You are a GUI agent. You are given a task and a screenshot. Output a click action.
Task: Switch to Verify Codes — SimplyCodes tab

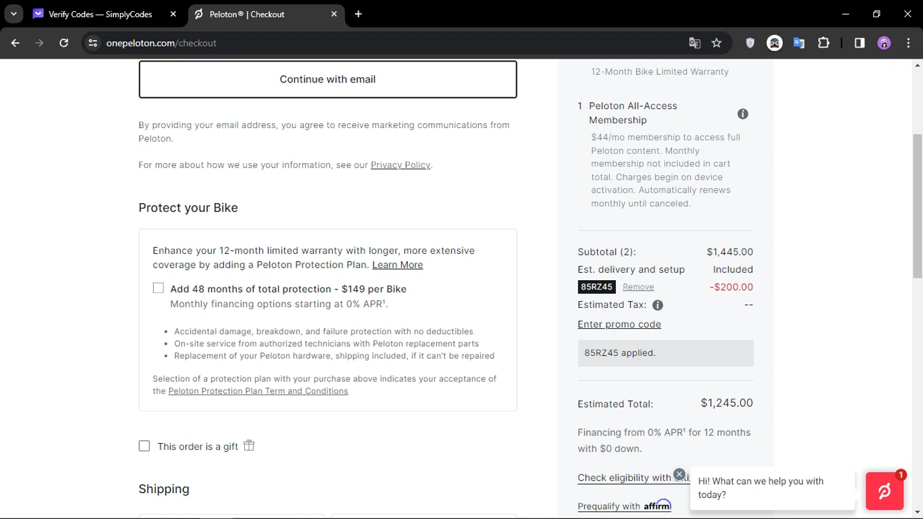(x=100, y=14)
